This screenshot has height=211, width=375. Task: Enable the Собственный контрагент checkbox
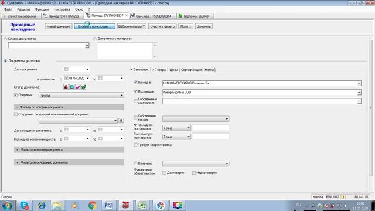(x=135, y=101)
